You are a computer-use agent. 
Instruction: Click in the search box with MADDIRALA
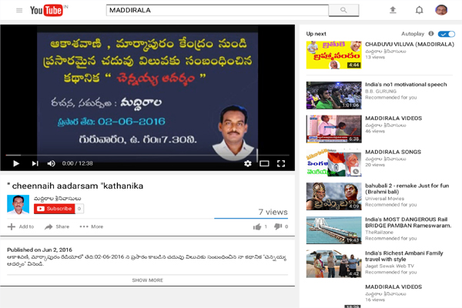click(217, 10)
